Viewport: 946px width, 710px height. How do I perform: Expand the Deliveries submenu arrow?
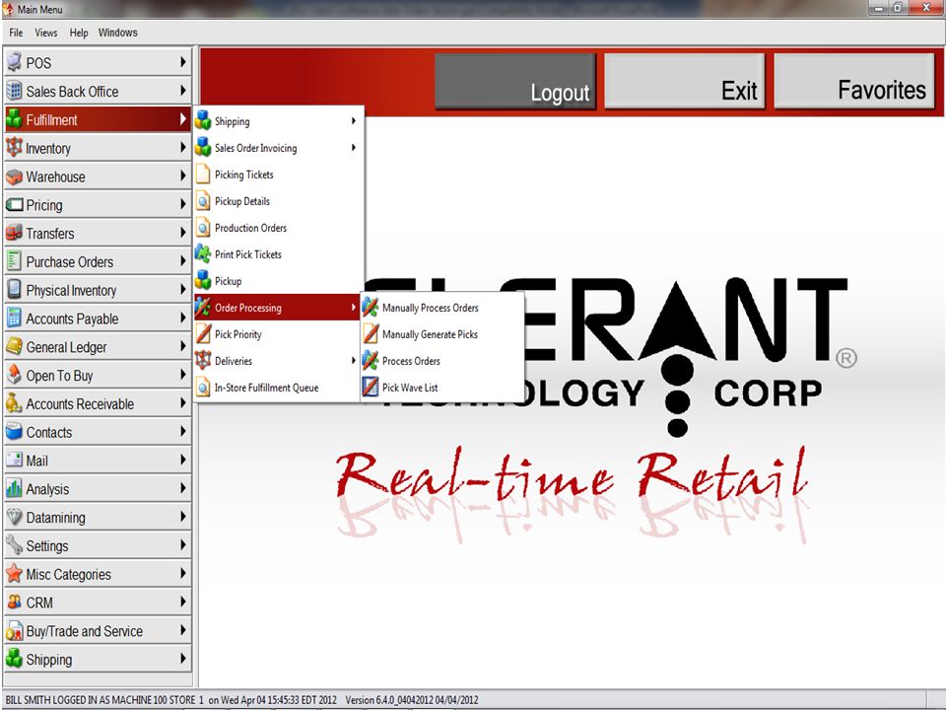[354, 361]
